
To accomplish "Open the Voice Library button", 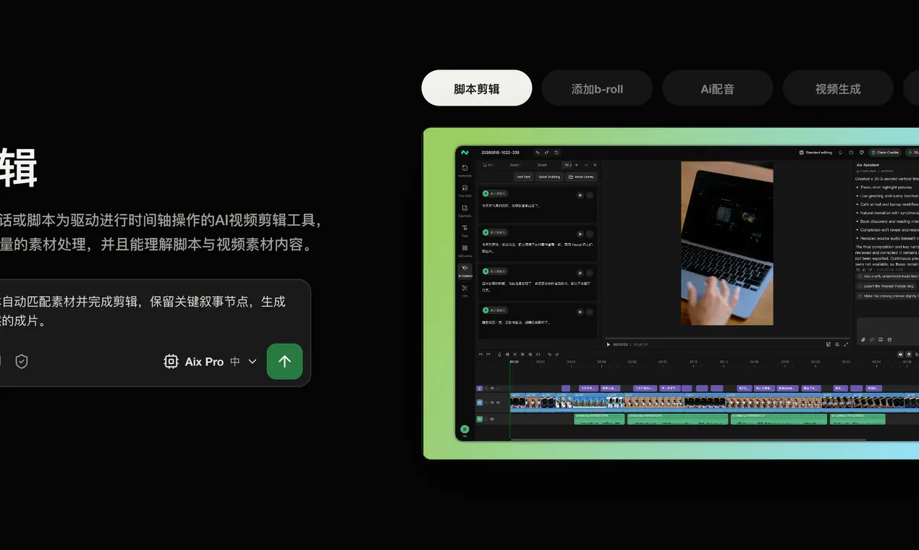I will pyautogui.click(x=582, y=177).
